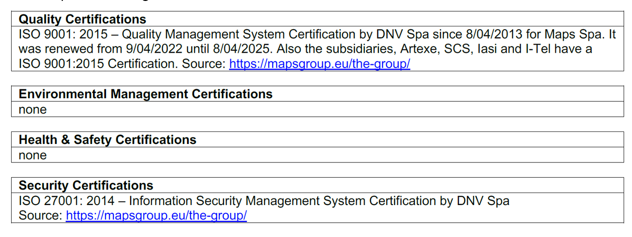Click the 'was renewed from 9/04/2022' line

tap(305, 49)
